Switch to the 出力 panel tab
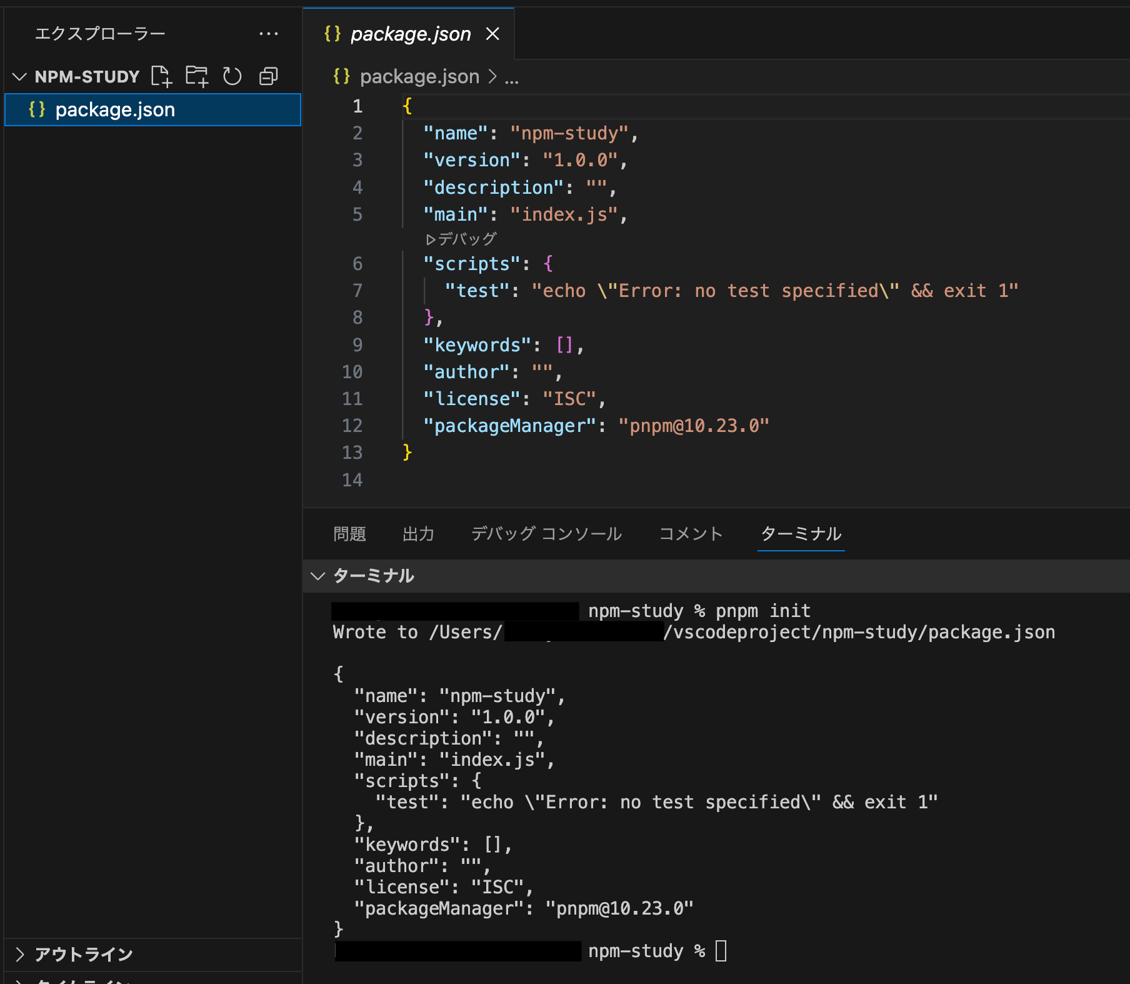1130x984 pixels. pyautogui.click(x=418, y=534)
